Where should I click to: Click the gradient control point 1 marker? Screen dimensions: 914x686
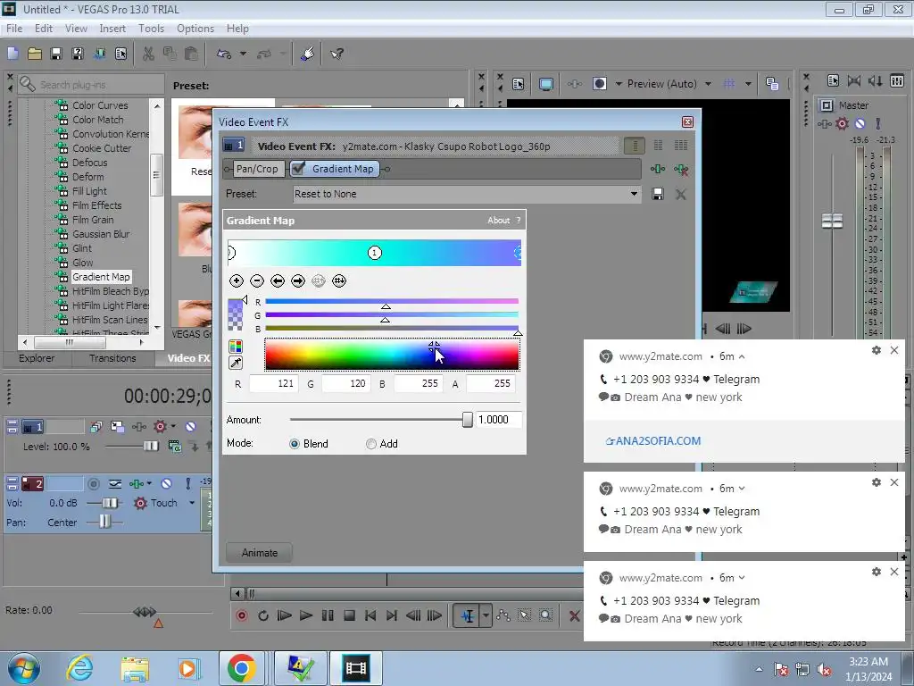(x=375, y=253)
